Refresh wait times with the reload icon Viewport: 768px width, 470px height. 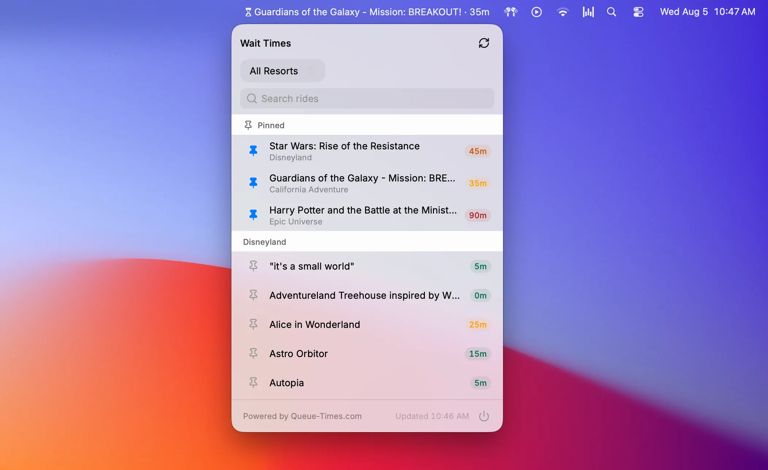[x=484, y=43]
